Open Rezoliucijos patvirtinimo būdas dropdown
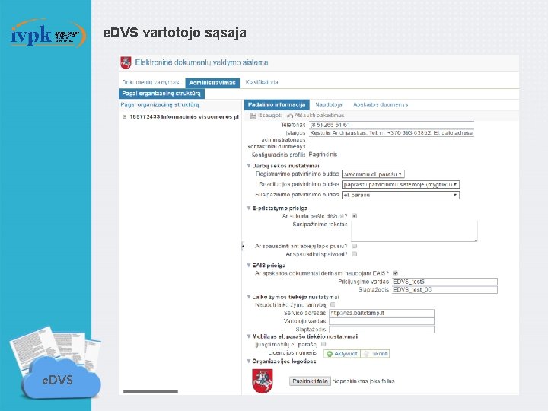The height and width of the screenshot is (411, 548). tap(400, 184)
